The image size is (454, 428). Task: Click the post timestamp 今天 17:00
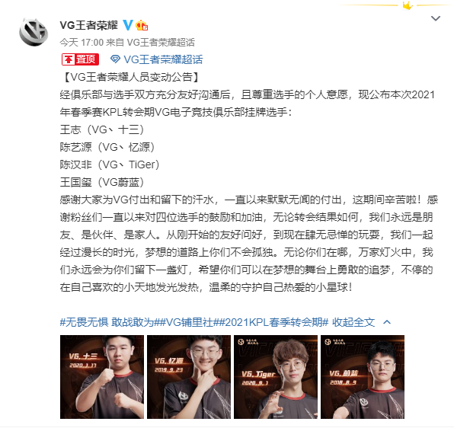[x=82, y=43]
